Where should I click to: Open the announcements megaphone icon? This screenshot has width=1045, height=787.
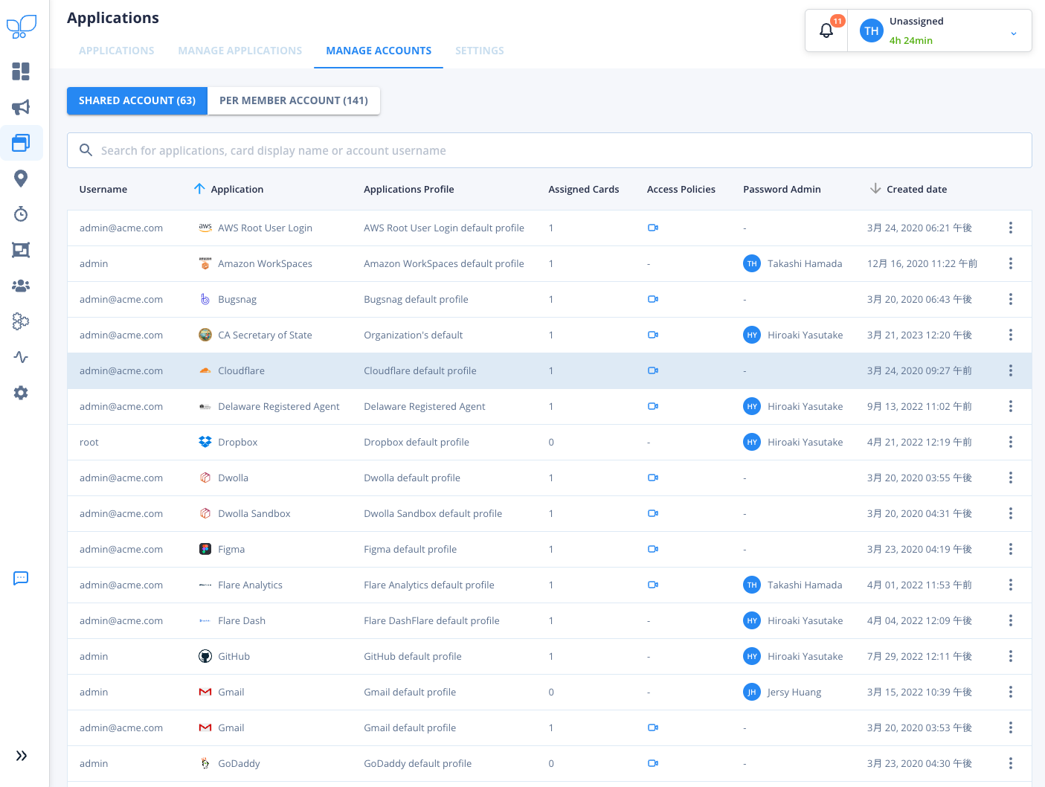[21, 107]
